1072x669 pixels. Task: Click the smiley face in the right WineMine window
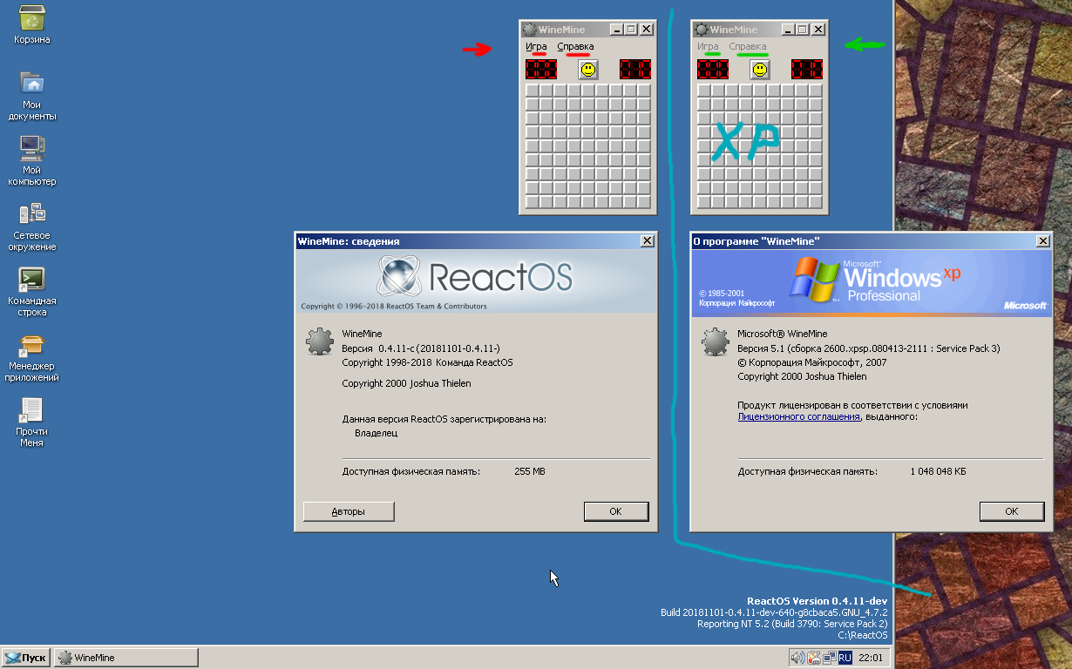pos(760,69)
